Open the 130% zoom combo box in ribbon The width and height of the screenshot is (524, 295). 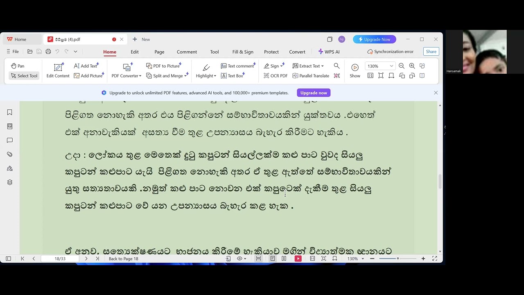click(380, 66)
